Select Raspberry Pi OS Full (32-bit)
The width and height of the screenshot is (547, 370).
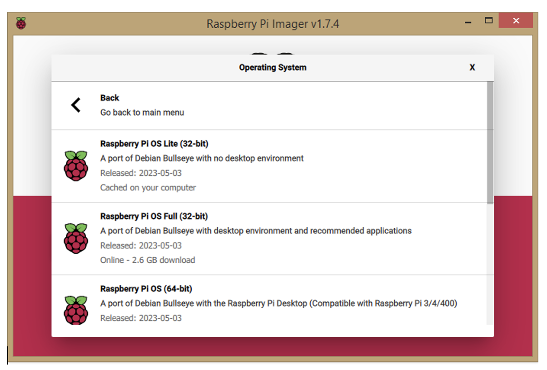pos(269,239)
